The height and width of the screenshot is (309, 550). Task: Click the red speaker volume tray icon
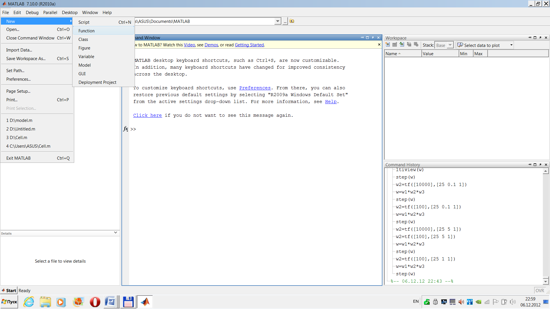tap(461, 302)
